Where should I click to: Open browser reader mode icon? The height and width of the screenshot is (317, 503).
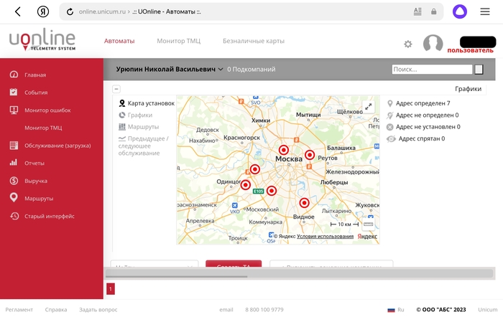tap(417, 12)
